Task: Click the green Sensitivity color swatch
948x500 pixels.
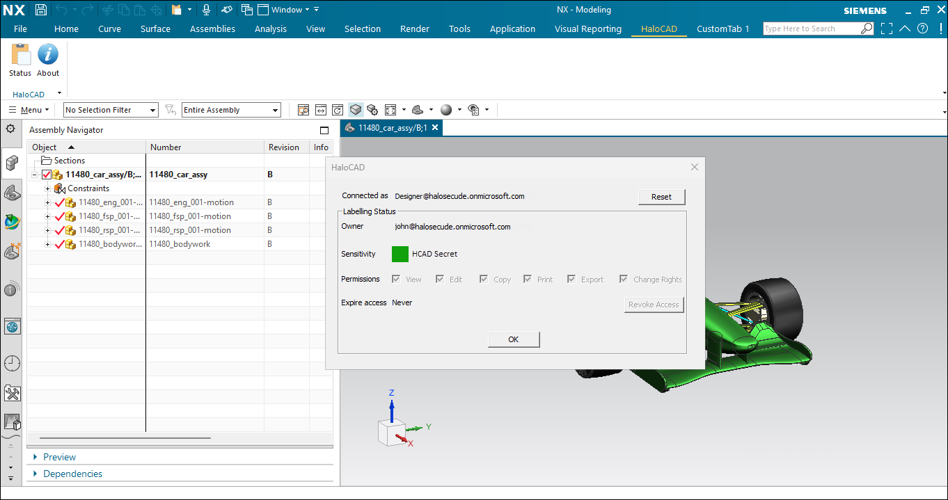Action: [x=400, y=254]
